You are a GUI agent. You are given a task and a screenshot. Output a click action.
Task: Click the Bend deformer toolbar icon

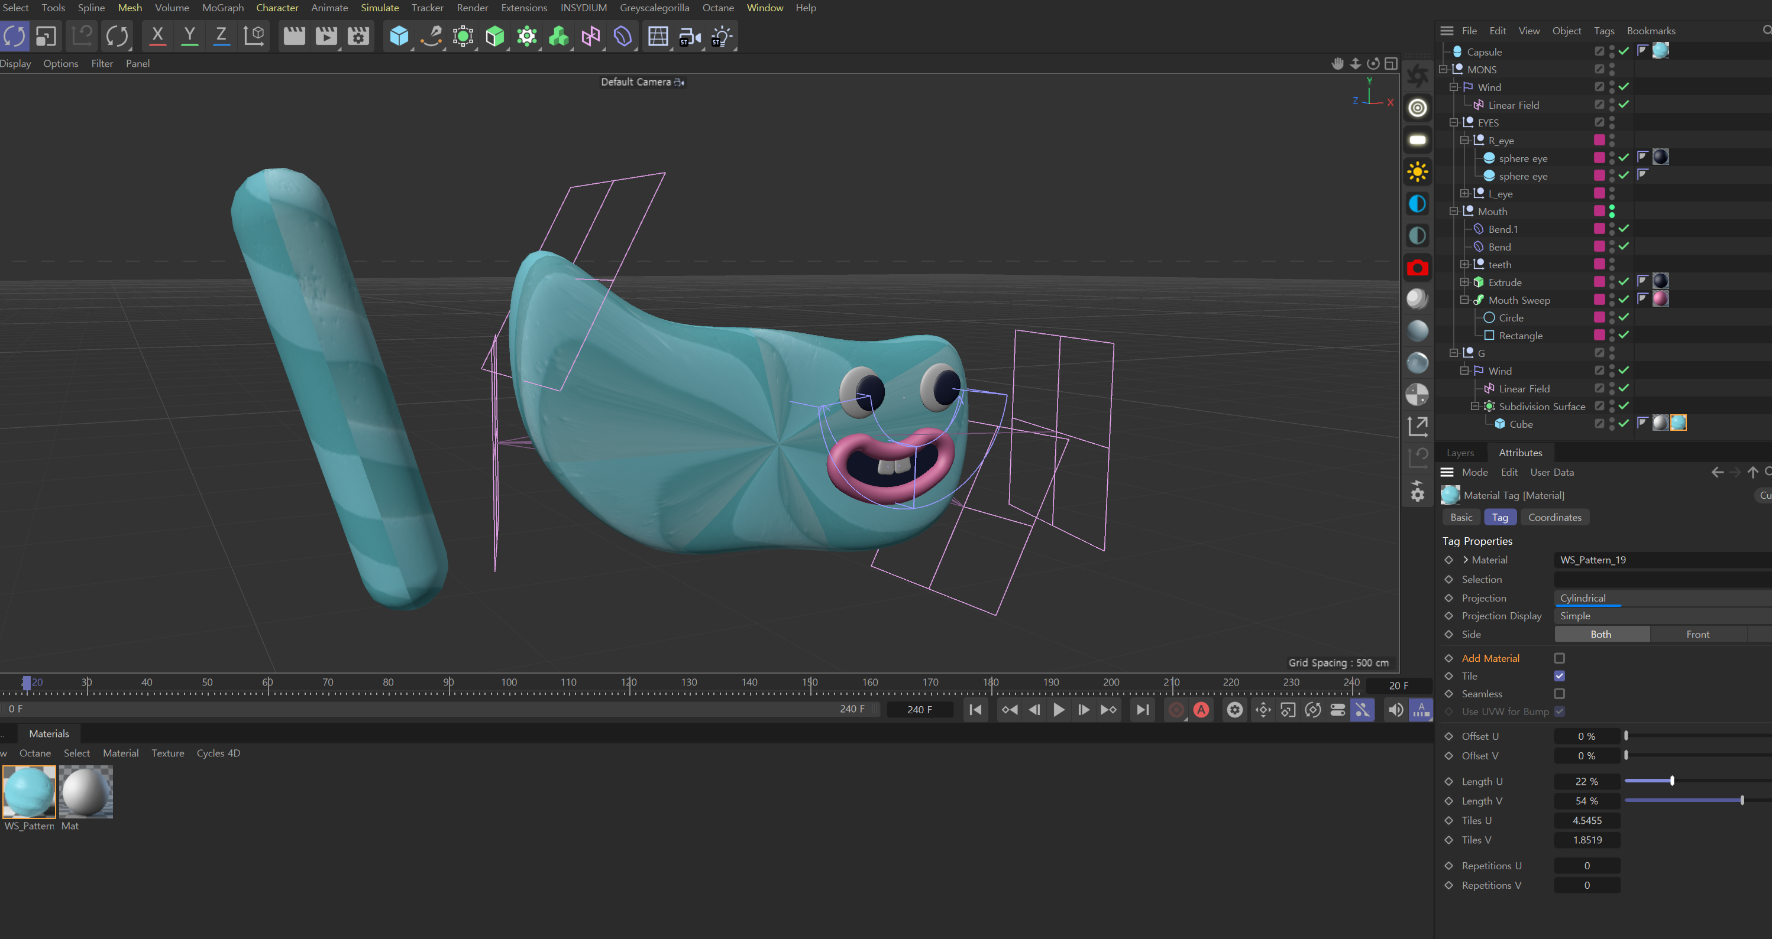pyautogui.click(x=623, y=35)
